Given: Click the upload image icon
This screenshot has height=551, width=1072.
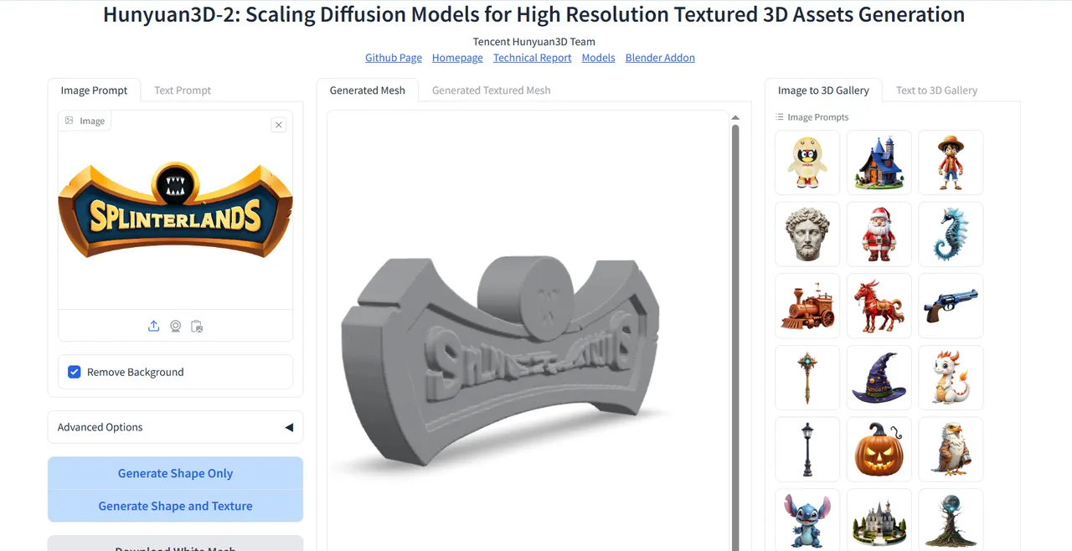Looking at the screenshot, I should tap(153, 326).
